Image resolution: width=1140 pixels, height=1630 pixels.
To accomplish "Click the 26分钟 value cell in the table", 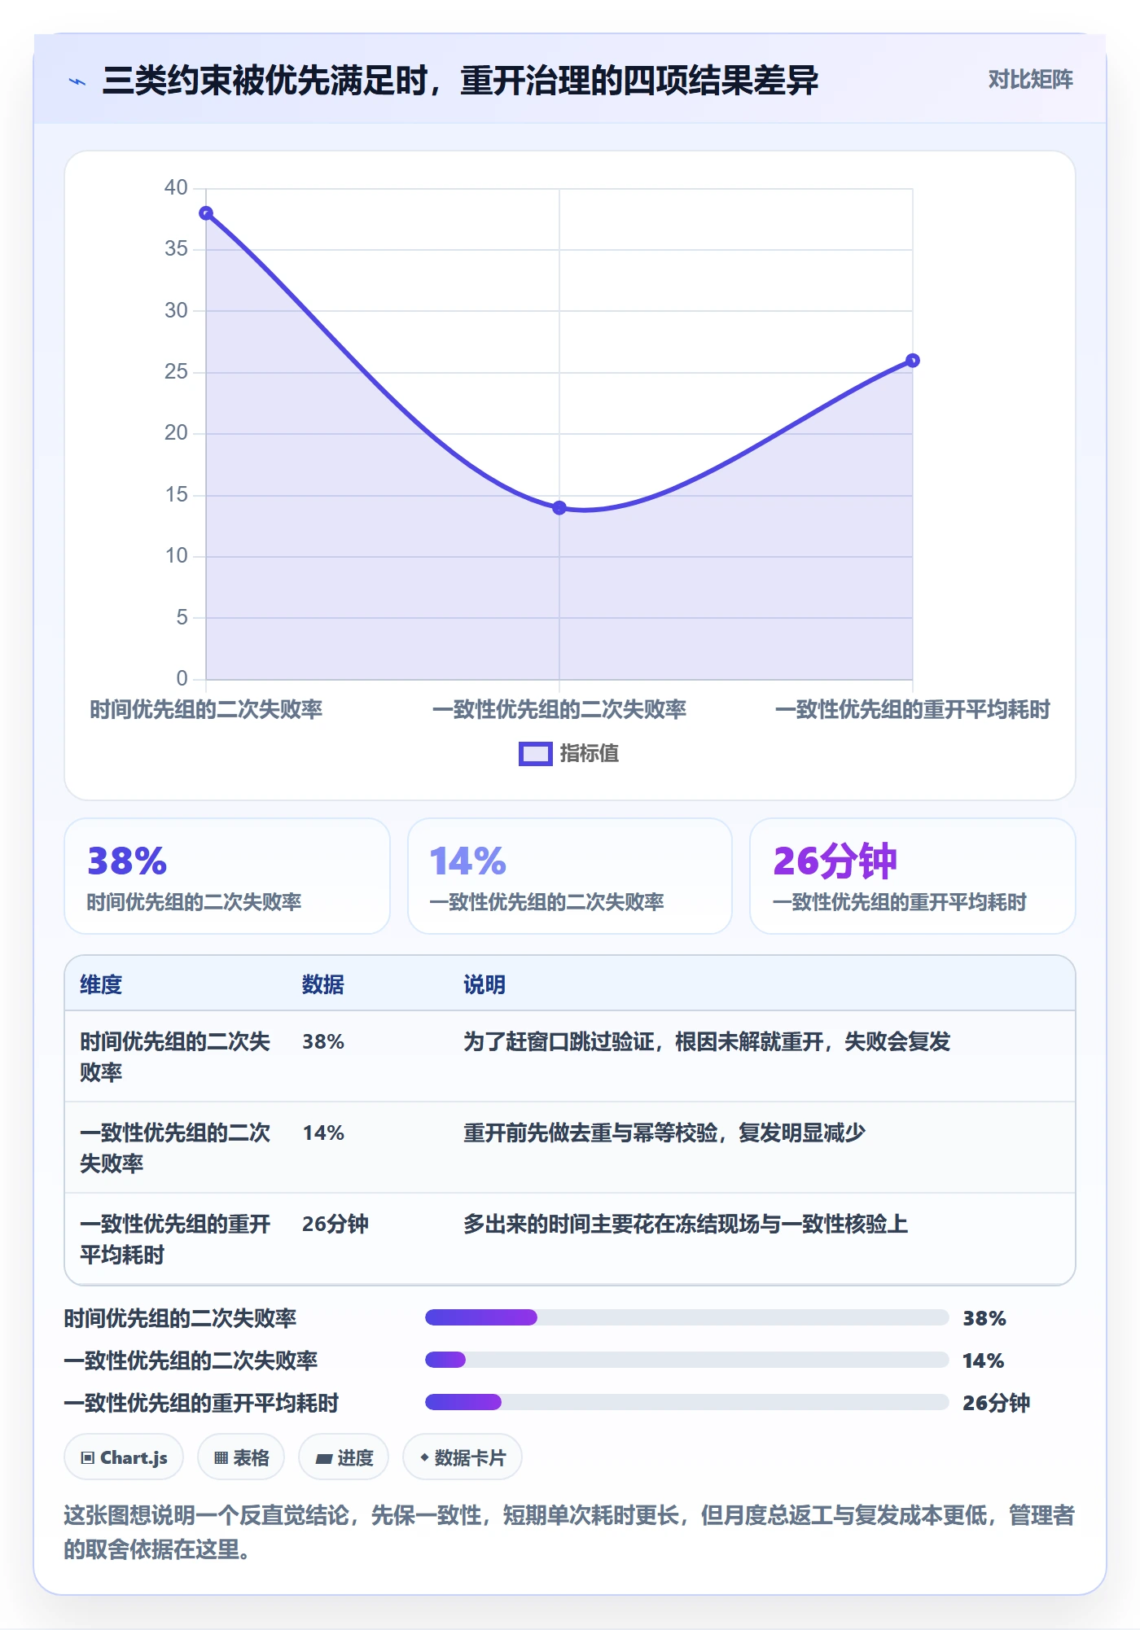I will 335,1224.
